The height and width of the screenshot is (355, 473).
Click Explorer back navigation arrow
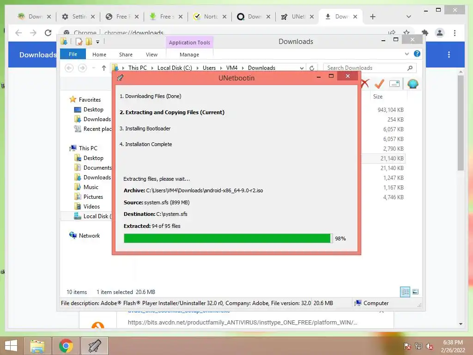click(x=69, y=68)
